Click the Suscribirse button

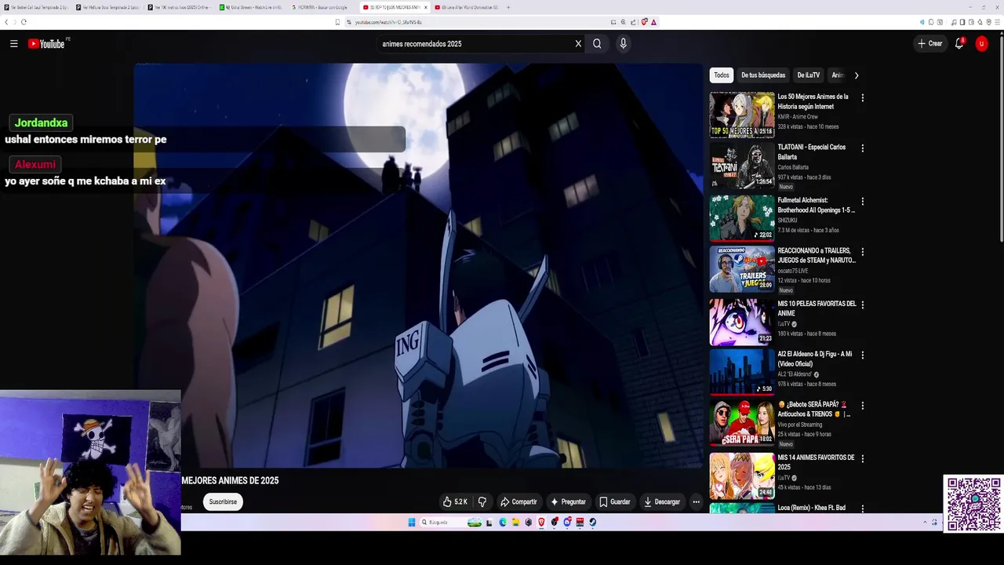pos(223,501)
